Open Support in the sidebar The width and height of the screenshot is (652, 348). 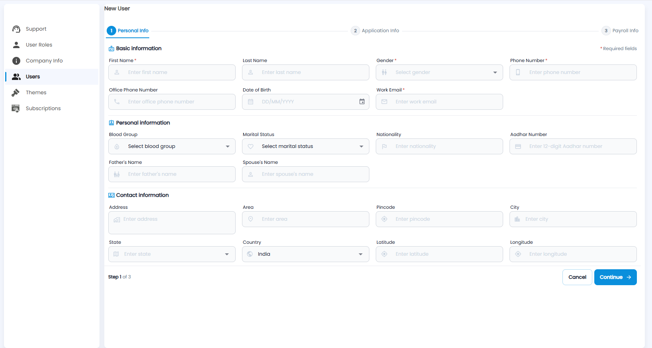pos(52,29)
